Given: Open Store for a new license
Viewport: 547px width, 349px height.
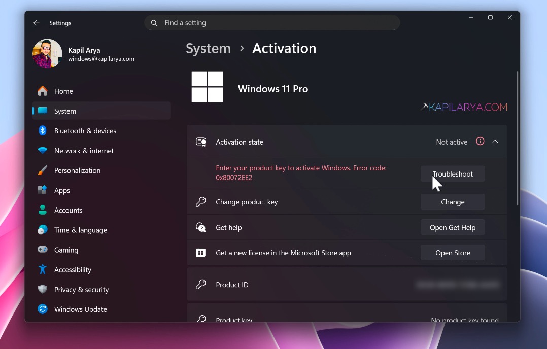Looking at the screenshot, I should click(x=453, y=252).
